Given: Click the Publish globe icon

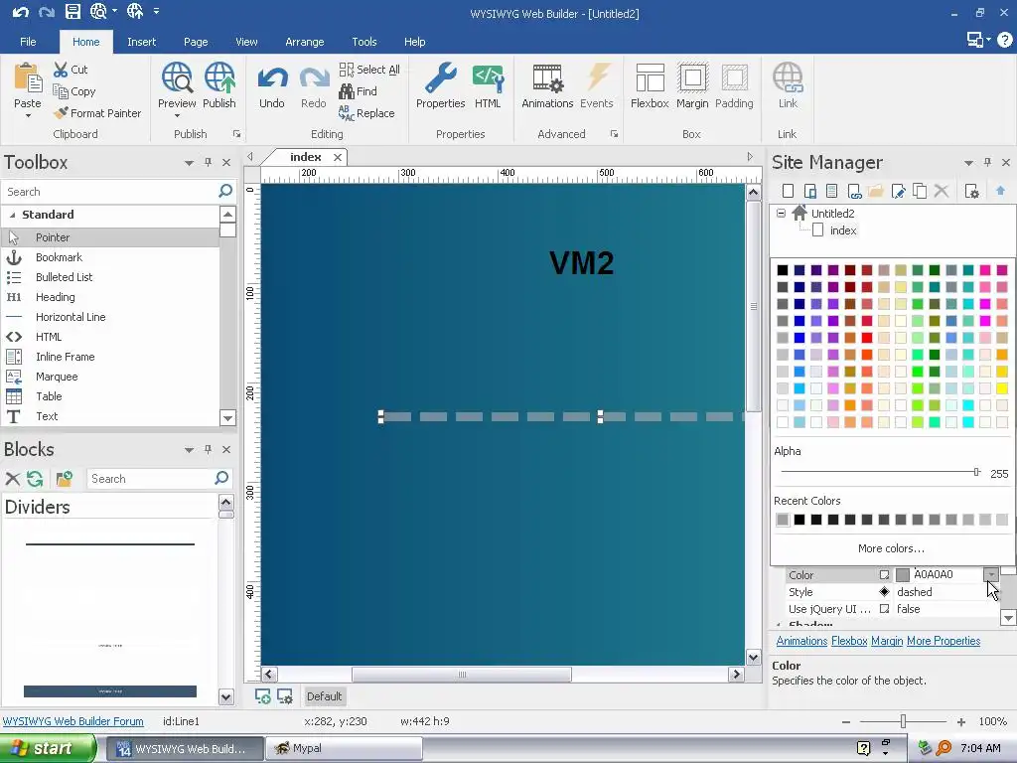Looking at the screenshot, I should (219, 77).
